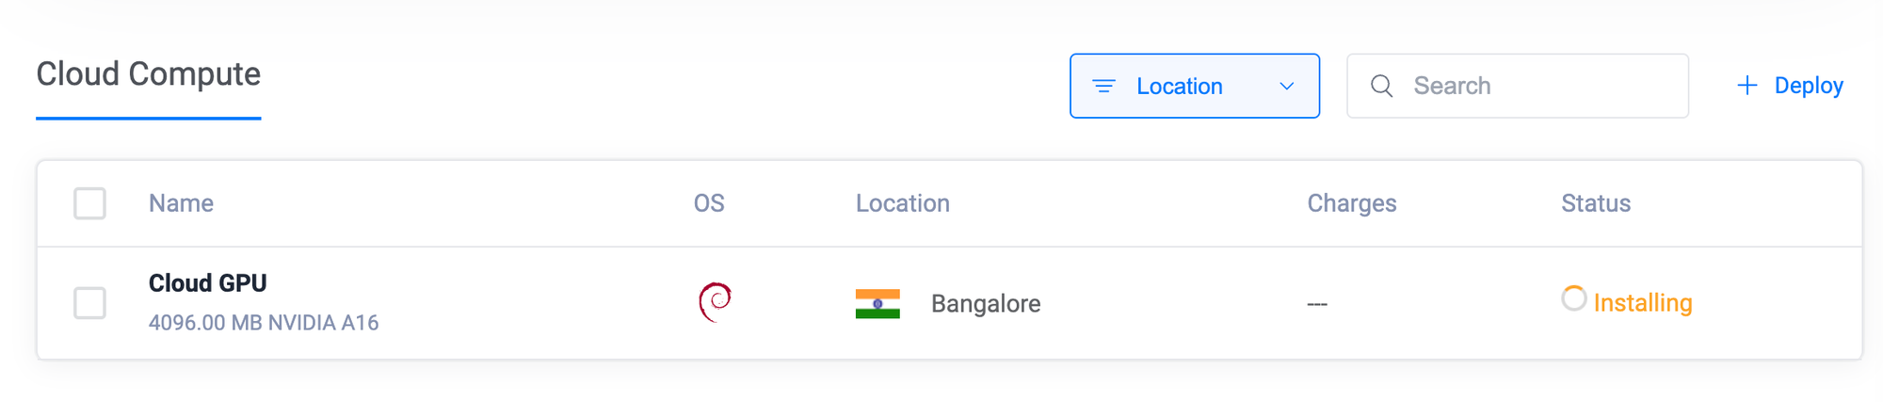1883x402 pixels.
Task: Check the Cloud GPU row checkbox
Action: click(x=89, y=303)
